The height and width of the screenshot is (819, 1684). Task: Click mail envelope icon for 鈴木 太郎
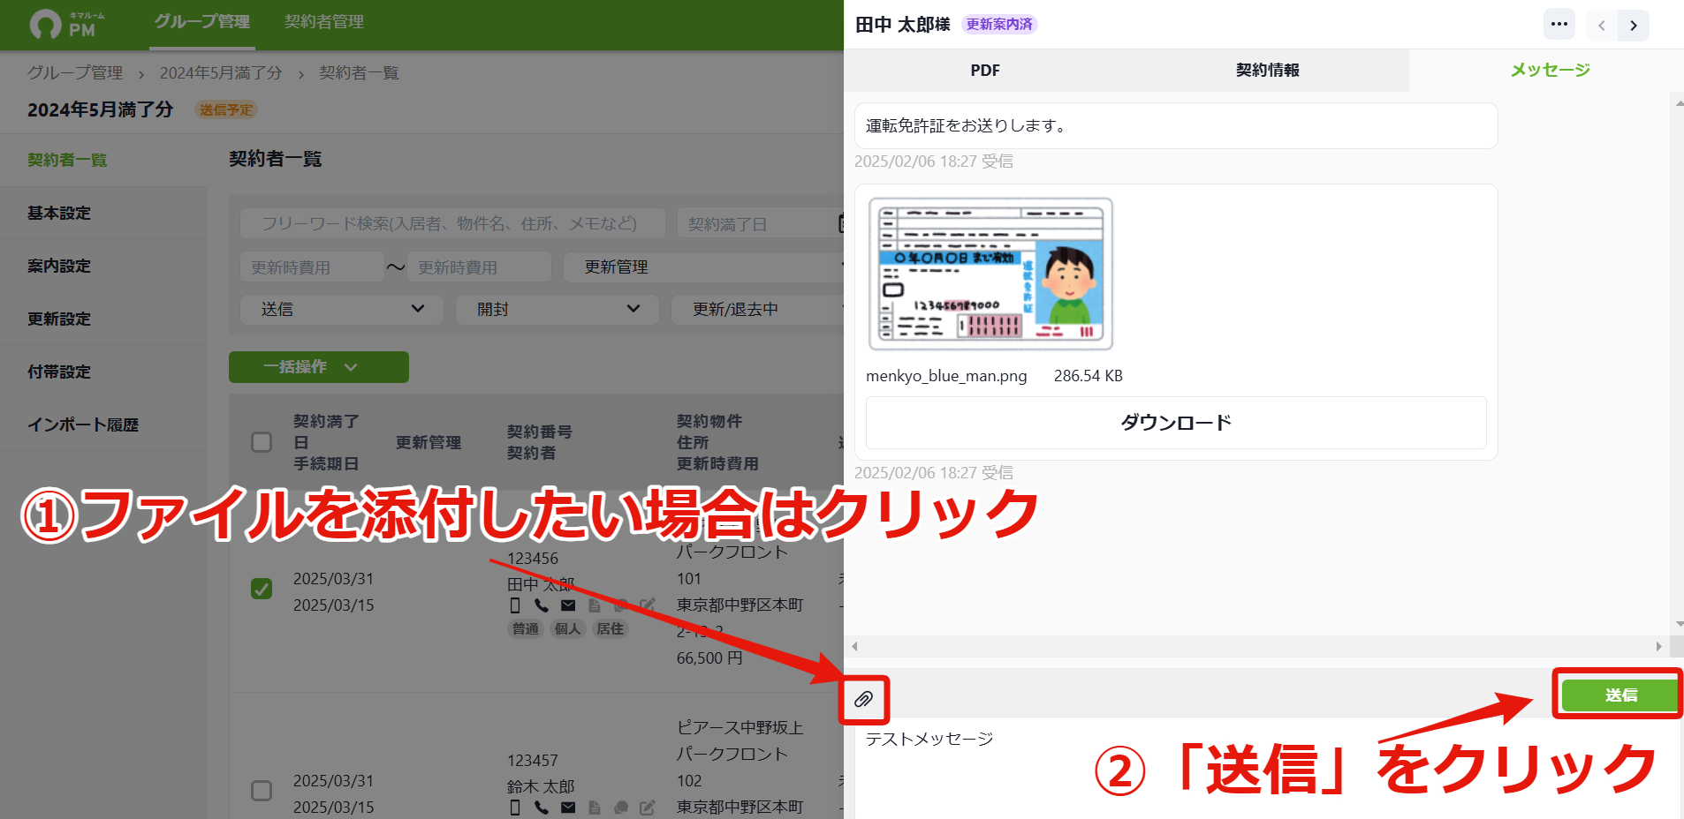coord(568,808)
